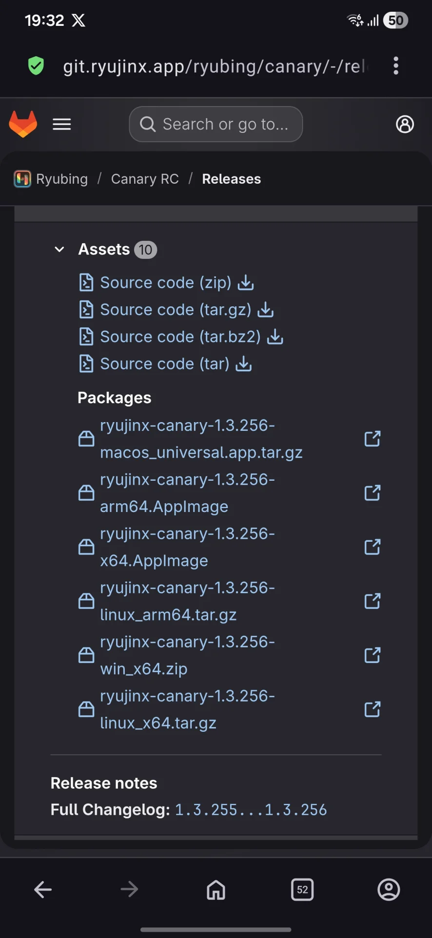Go to Canary RC breadcrumb
The image size is (432, 938).
click(x=145, y=179)
